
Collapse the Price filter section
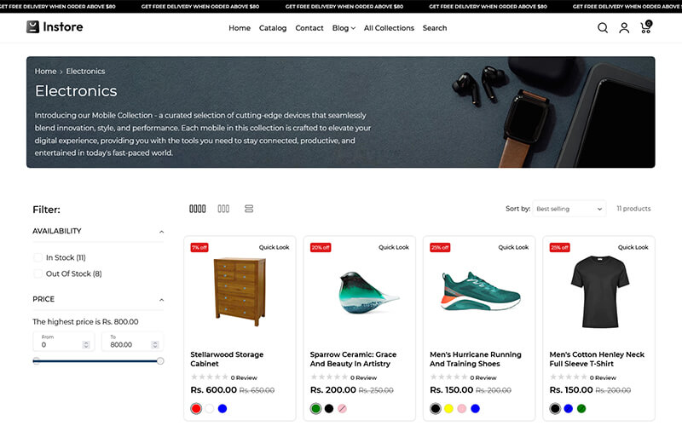click(x=161, y=300)
